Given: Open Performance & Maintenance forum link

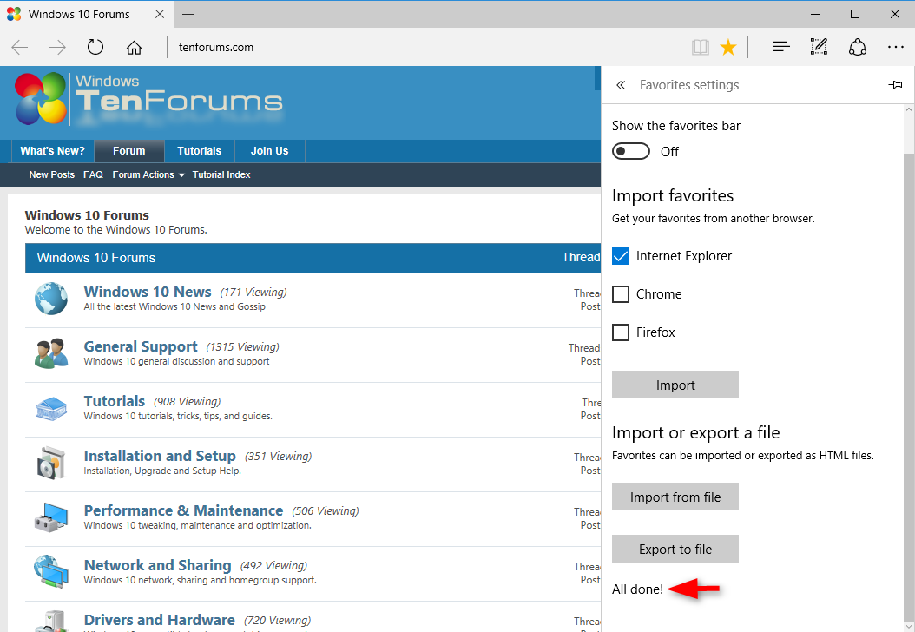Looking at the screenshot, I should coord(183,510).
